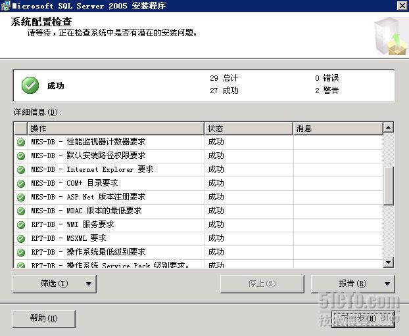Viewport: 409px width, 336px height.
Task: Click the 27 成功 summary text
Action: (x=224, y=91)
